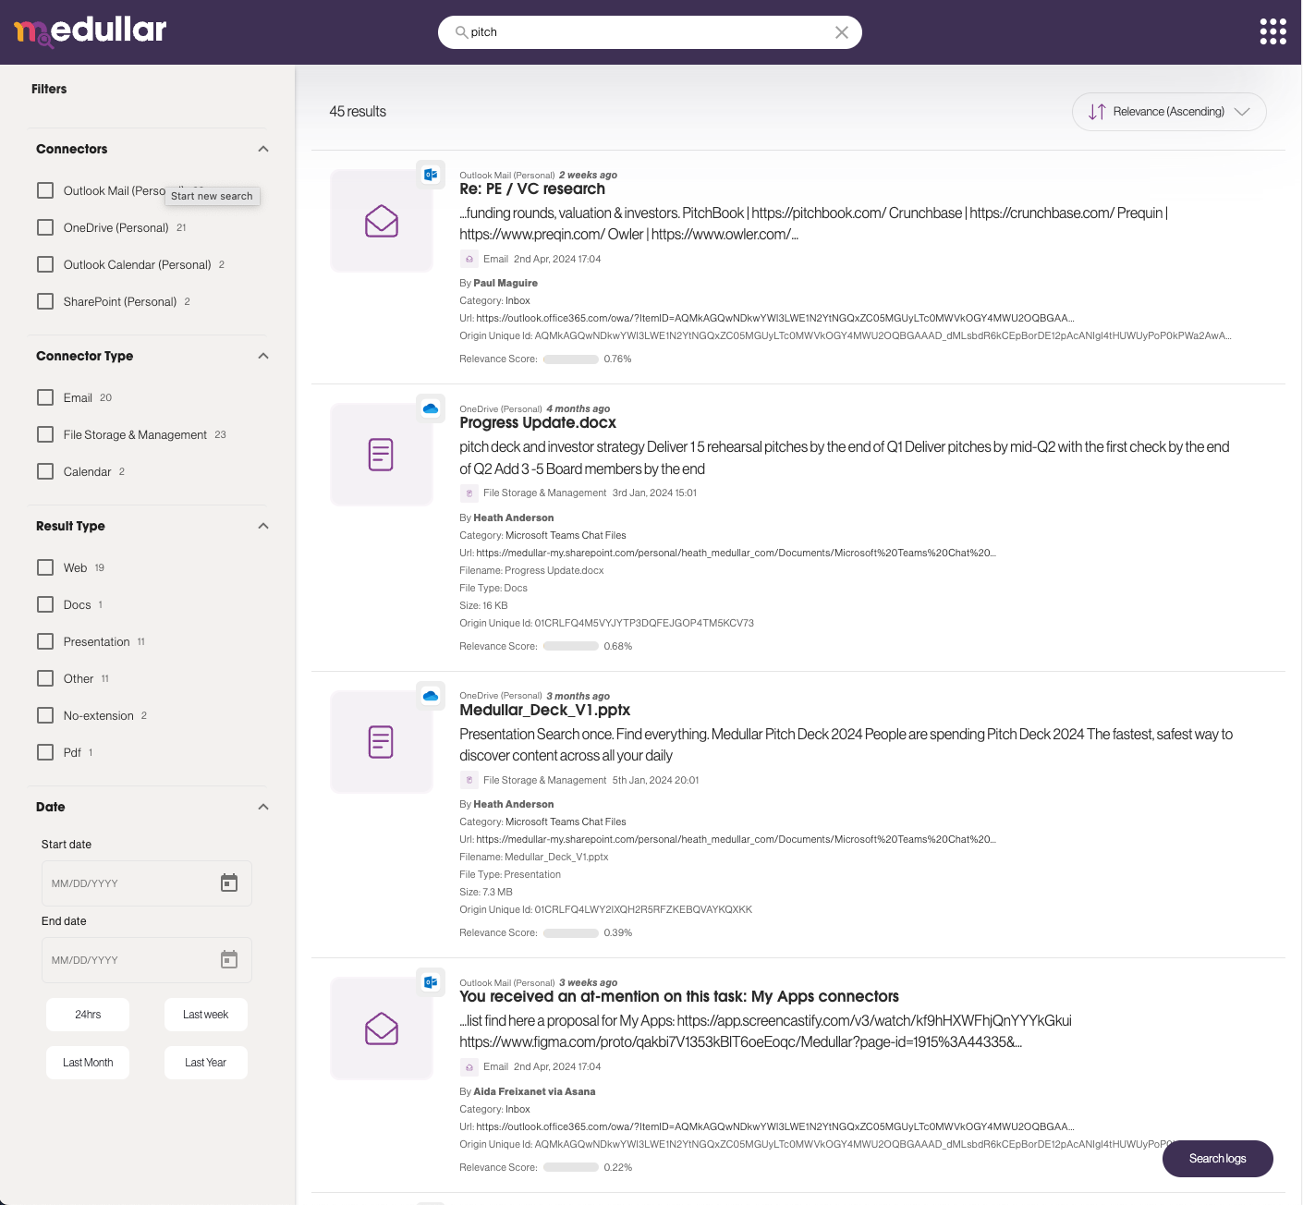Collapse the Result Type section

point(263,526)
